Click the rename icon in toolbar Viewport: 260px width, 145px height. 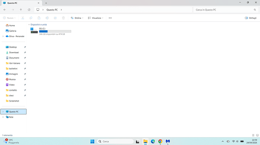(x=47, y=18)
